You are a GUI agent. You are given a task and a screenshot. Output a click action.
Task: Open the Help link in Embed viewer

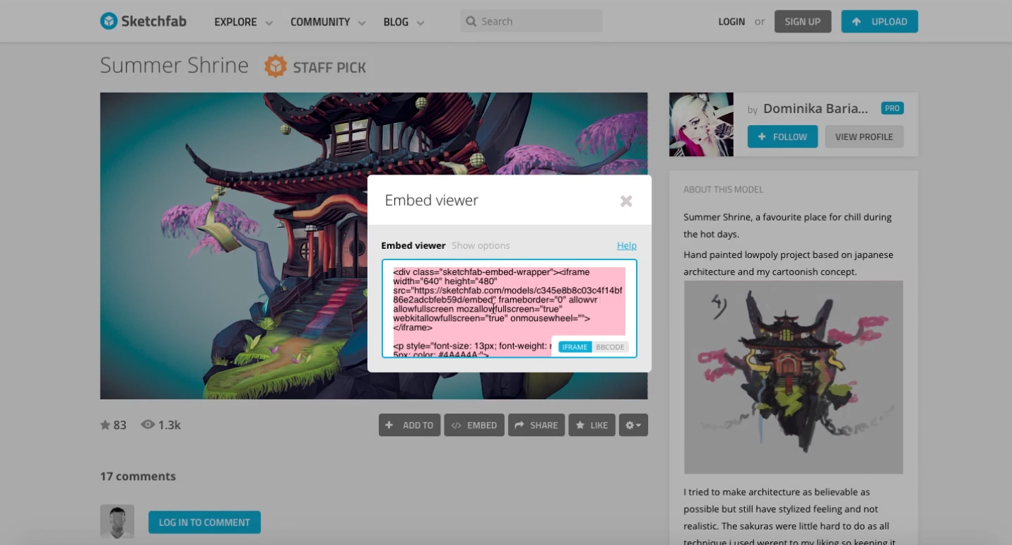[x=627, y=245]
